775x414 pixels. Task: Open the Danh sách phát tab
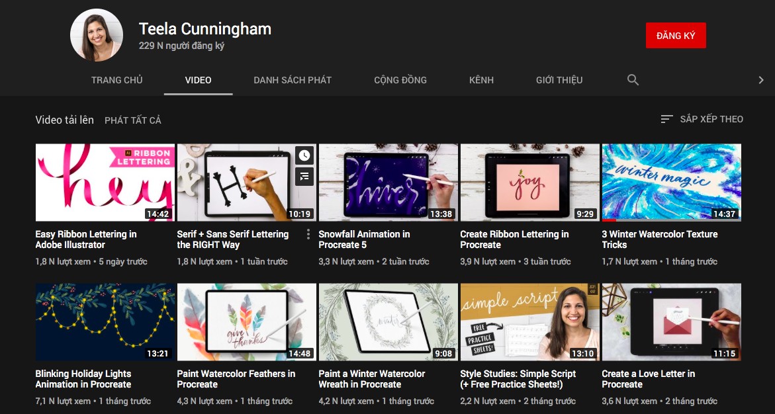coord(293,80)
